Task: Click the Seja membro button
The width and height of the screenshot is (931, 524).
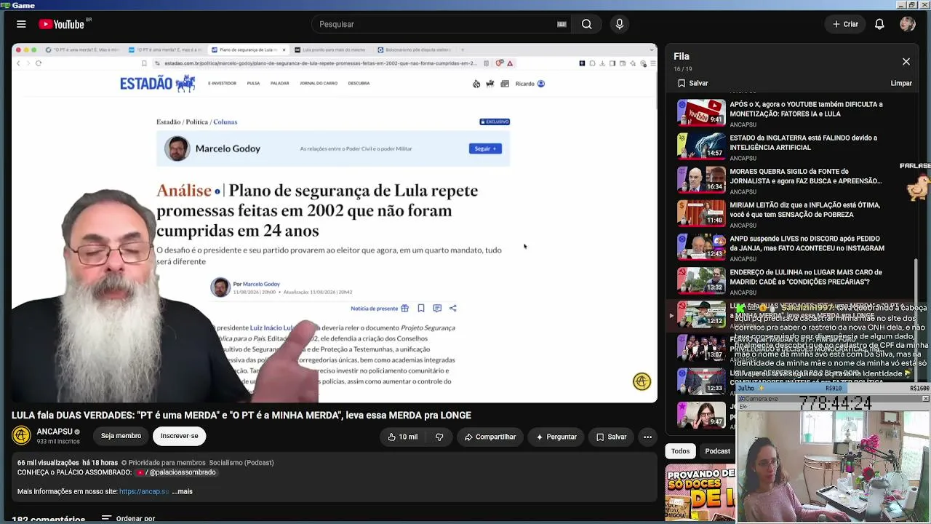Action: click(x=121, y=436)
